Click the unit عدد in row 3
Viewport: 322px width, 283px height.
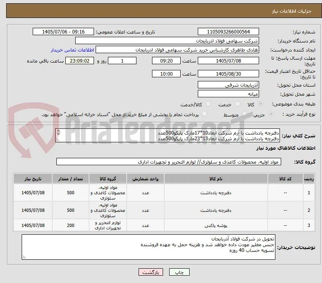point(145,225)
